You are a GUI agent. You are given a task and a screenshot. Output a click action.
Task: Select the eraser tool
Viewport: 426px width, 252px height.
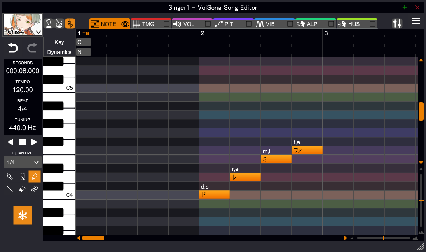pos(22,189)
